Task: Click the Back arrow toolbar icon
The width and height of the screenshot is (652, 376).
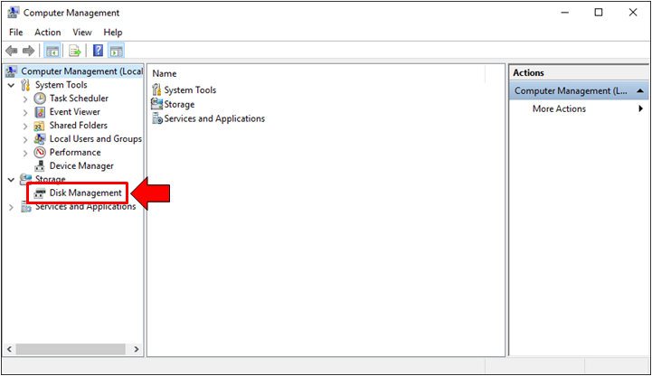Action: [12, 51]
